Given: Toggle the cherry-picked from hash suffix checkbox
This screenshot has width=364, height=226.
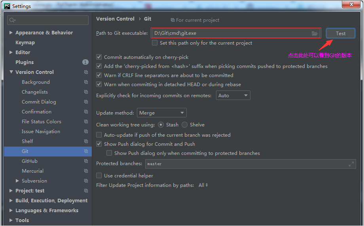Looking at the screenshot, I should [99, 66].
